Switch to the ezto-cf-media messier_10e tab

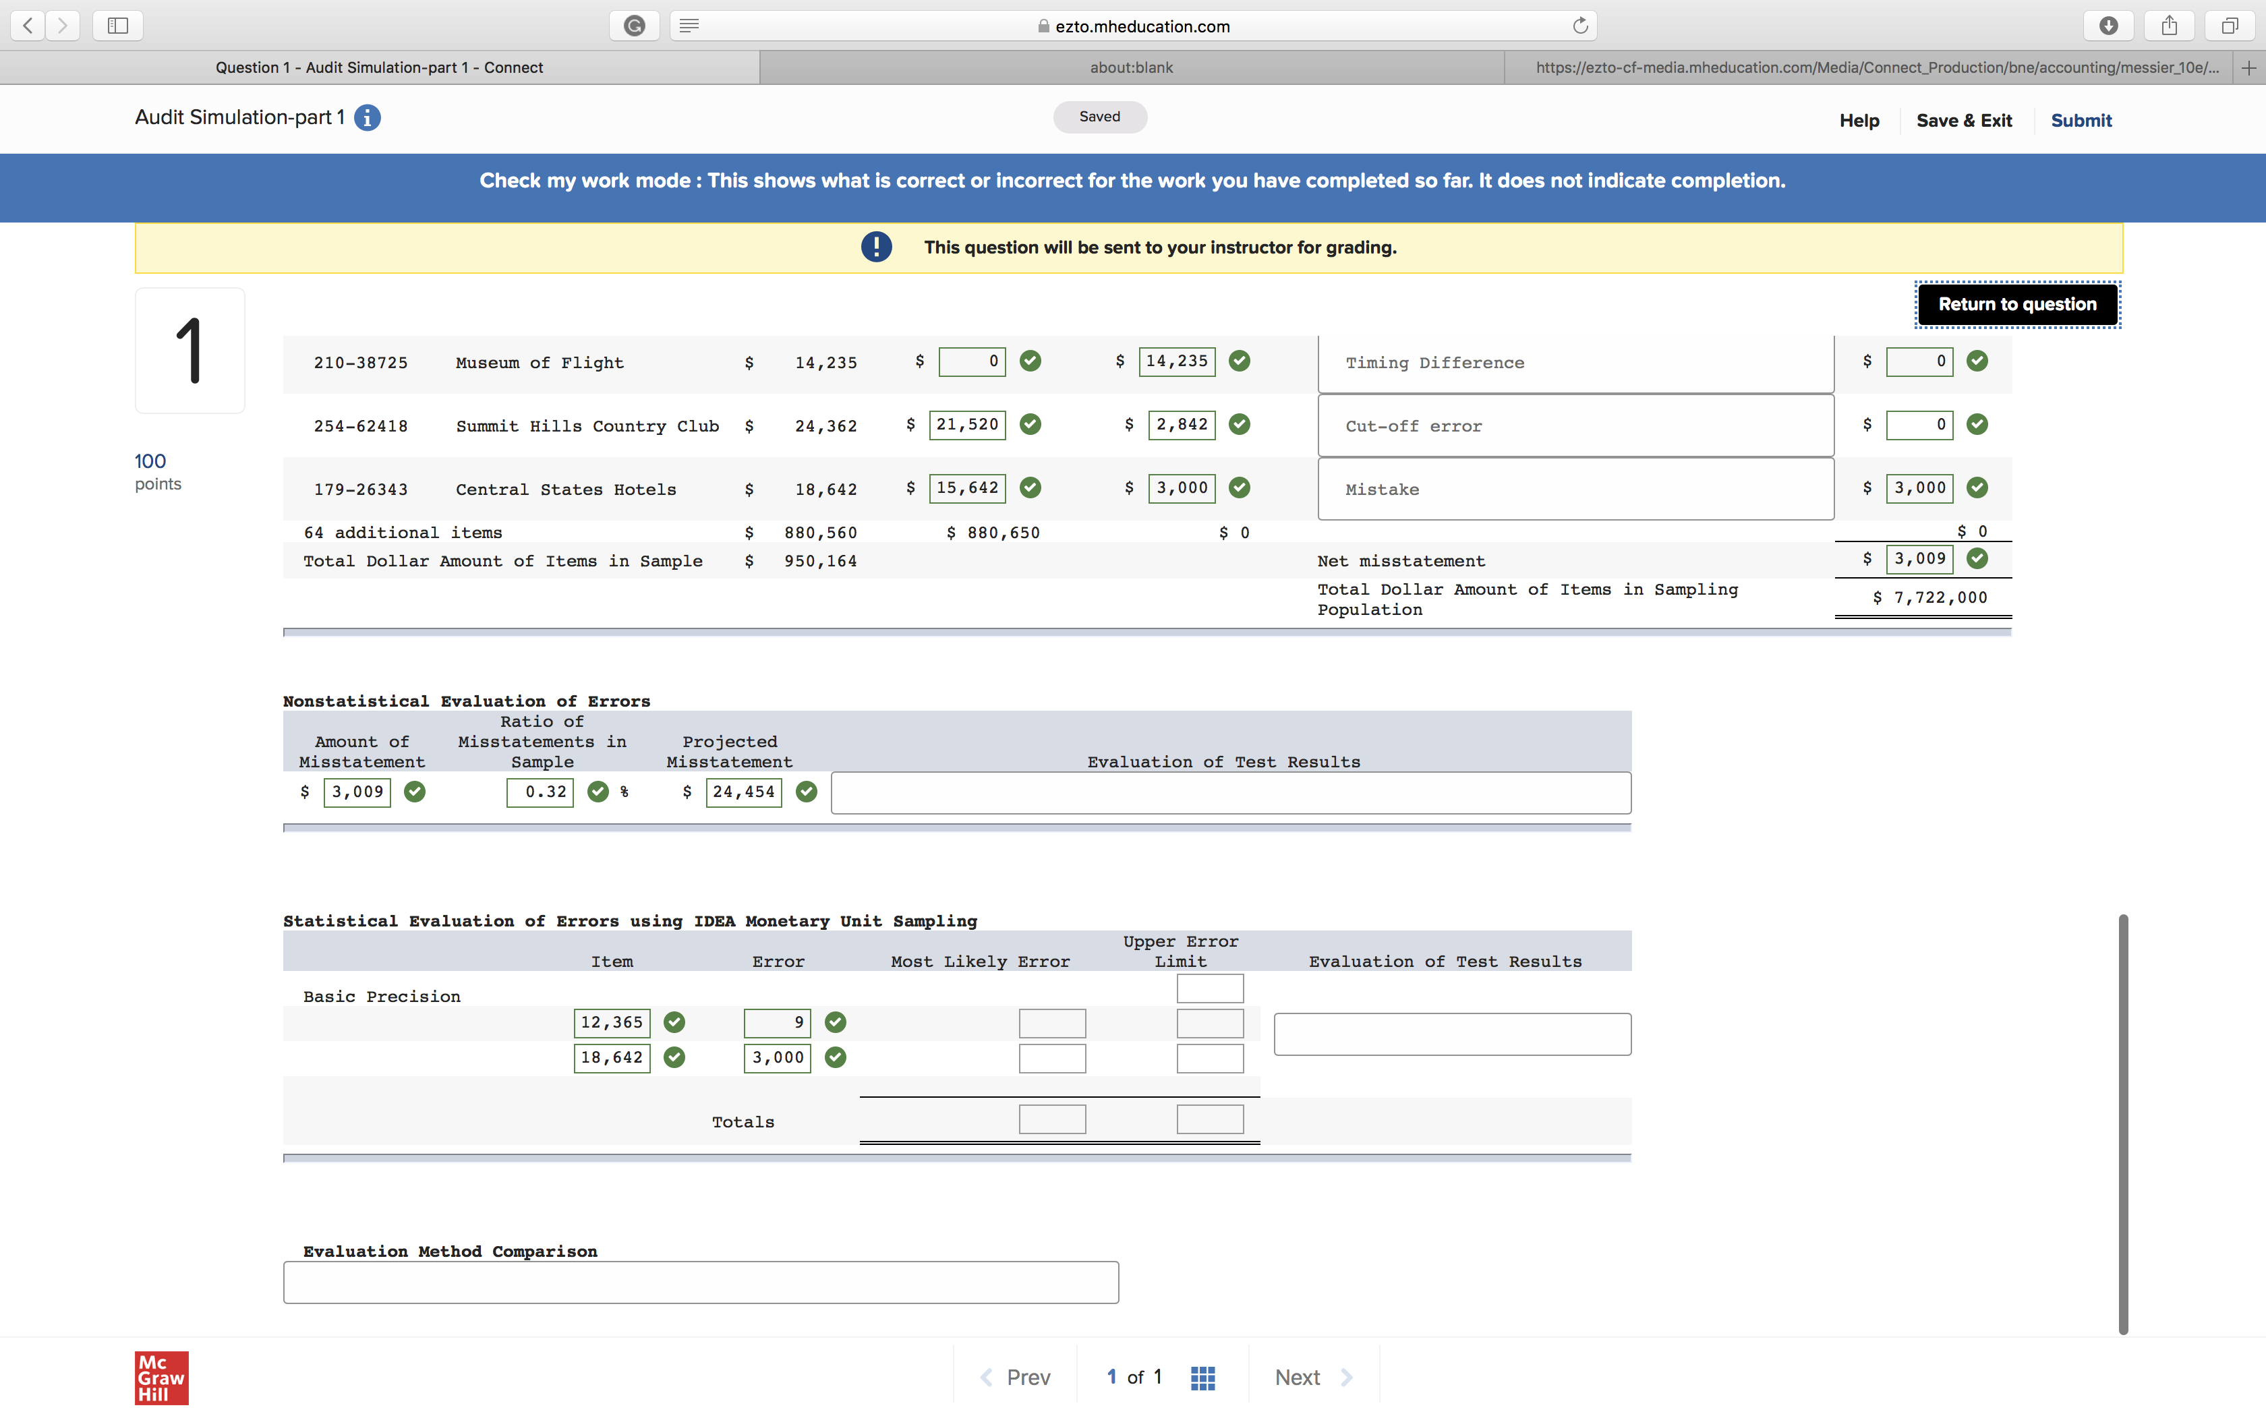coord(1869,67)
